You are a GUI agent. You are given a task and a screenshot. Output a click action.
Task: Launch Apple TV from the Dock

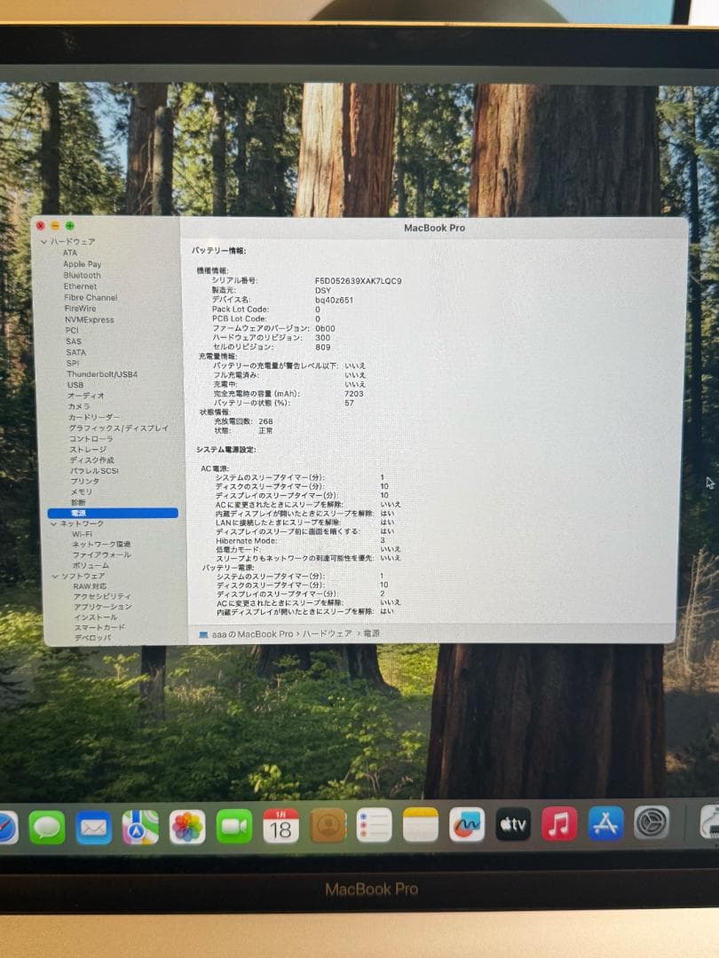coord(513,825)
